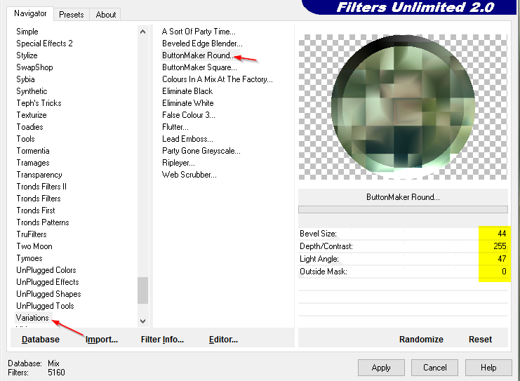Viewport: 520px width, 381px height.
Task: Select the Stylize category
Action: pyautogui.click(x=27, y=55)
